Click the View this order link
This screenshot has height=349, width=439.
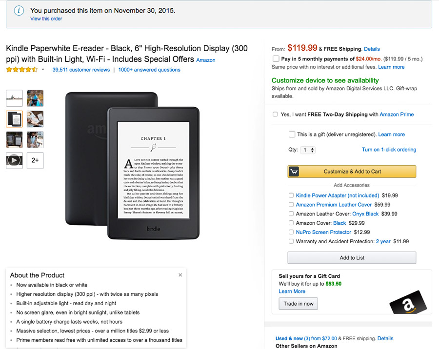coord(46,19)
